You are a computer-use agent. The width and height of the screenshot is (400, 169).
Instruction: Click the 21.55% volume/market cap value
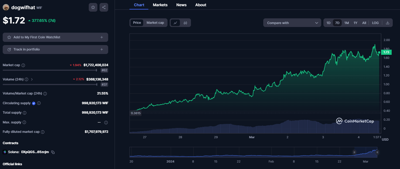pos(102,93)
